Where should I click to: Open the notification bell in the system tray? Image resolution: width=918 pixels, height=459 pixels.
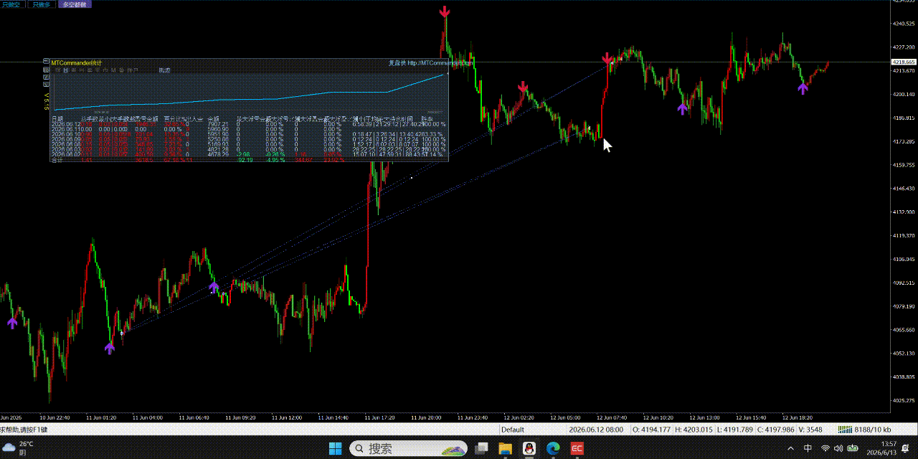tap(907, 449)
